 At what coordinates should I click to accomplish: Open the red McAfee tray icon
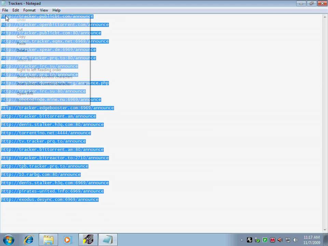coord(272,240)
